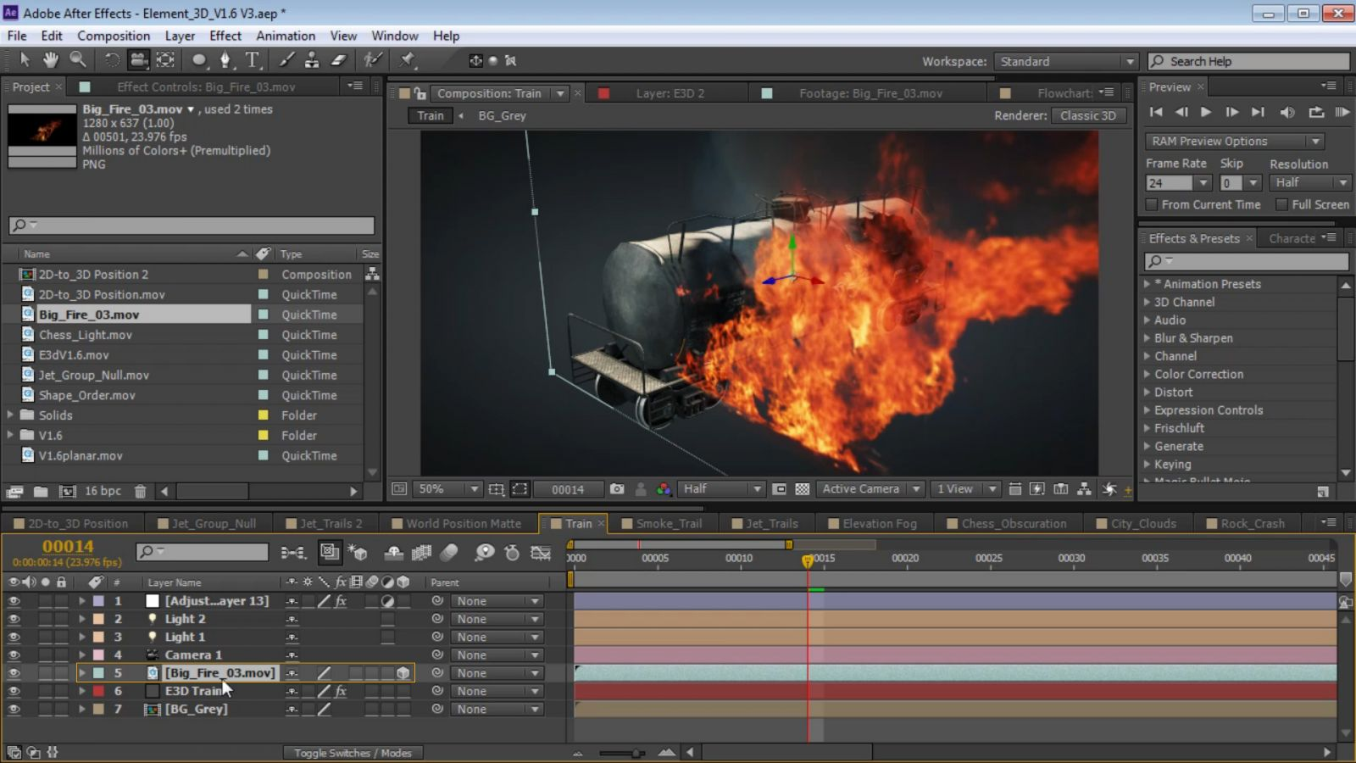
Task: Click the Classic 3D renderer button
Action: pyautogui.click(x=1088, y=115)
